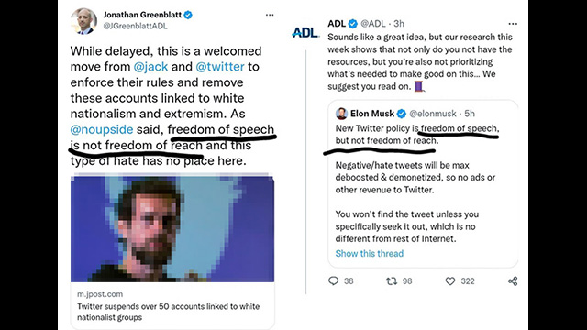
Task: Open the @twitter mention link
Action: point(220,67)
